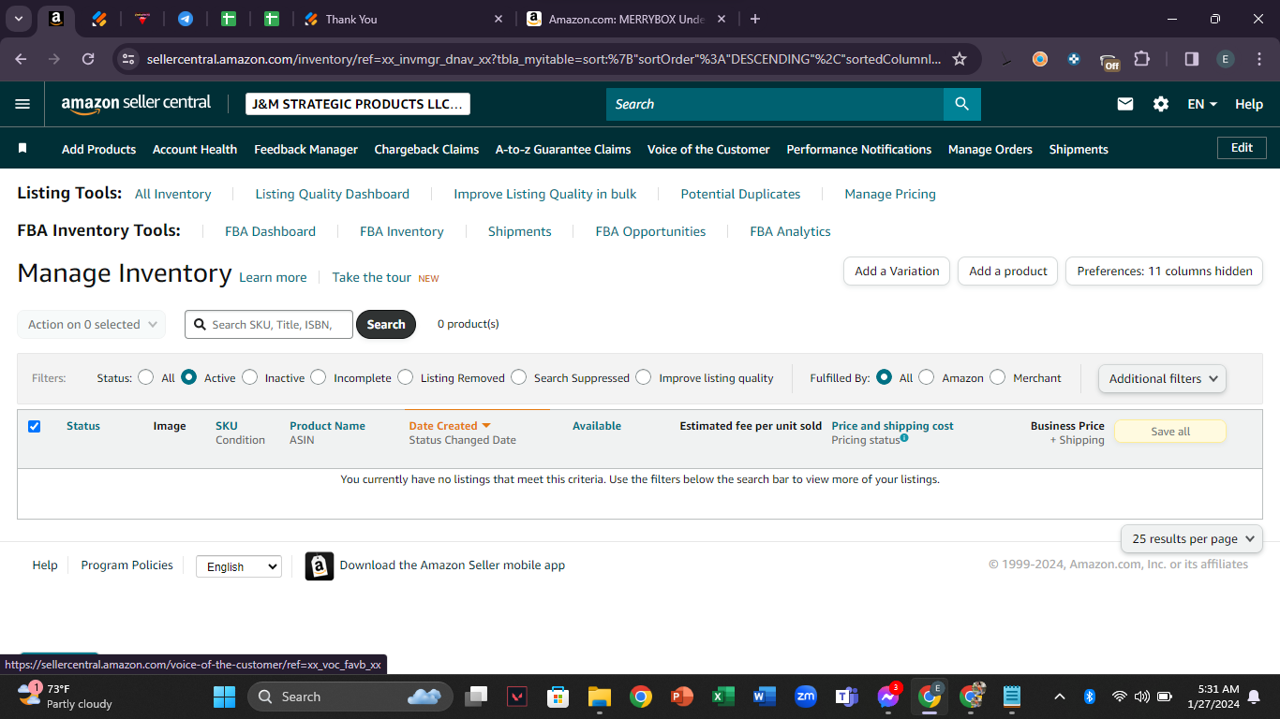Open the Action on 0 selected dropdown
This screenshot has height=719, width=1280.
click(92, 324)
